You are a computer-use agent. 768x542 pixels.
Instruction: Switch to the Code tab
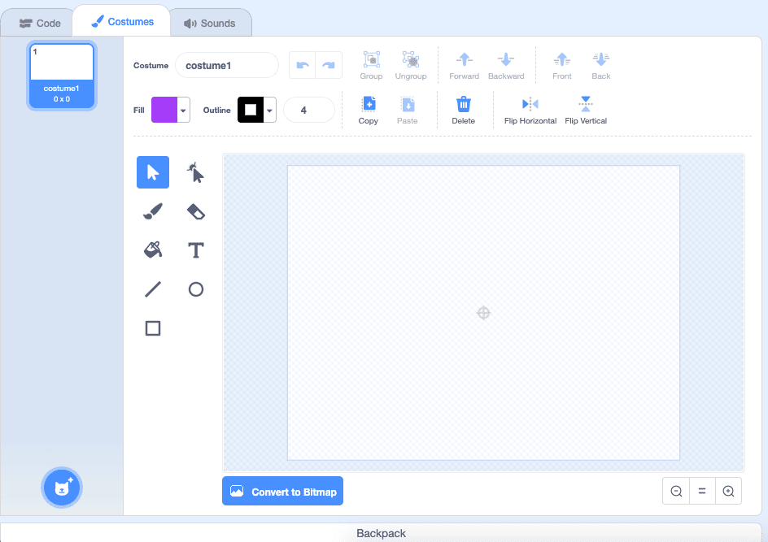coord(40,24)
